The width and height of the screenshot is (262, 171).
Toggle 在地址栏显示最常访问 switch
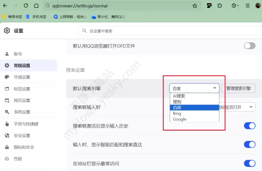pyautogui.click(x=250, y=163)
